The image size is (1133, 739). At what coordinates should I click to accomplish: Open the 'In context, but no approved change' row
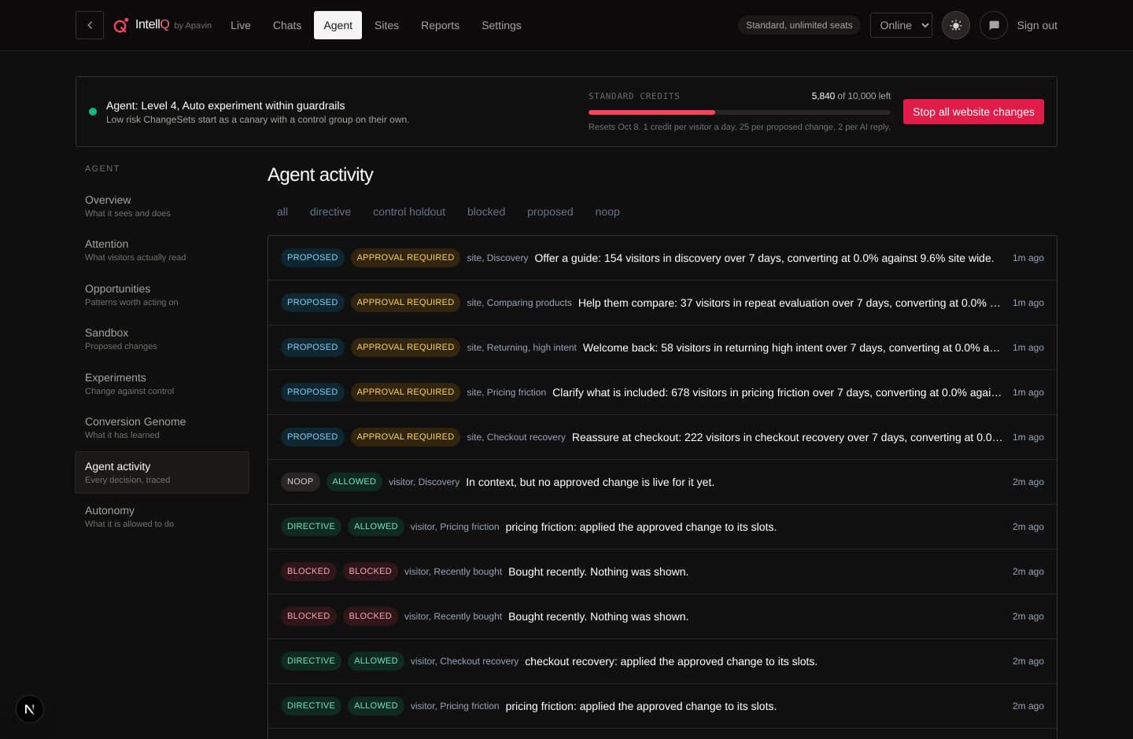(662, 482)
